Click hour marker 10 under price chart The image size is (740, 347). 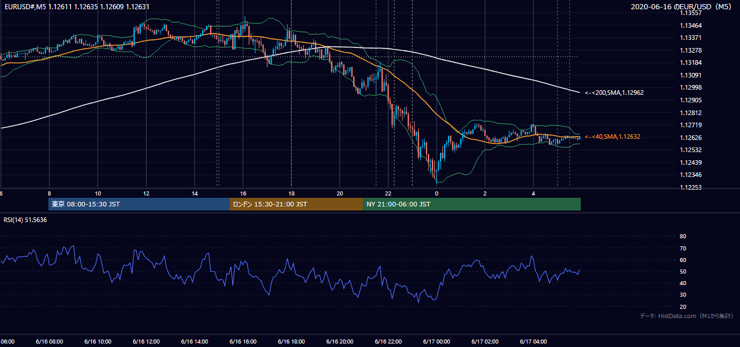click(98, 193)
